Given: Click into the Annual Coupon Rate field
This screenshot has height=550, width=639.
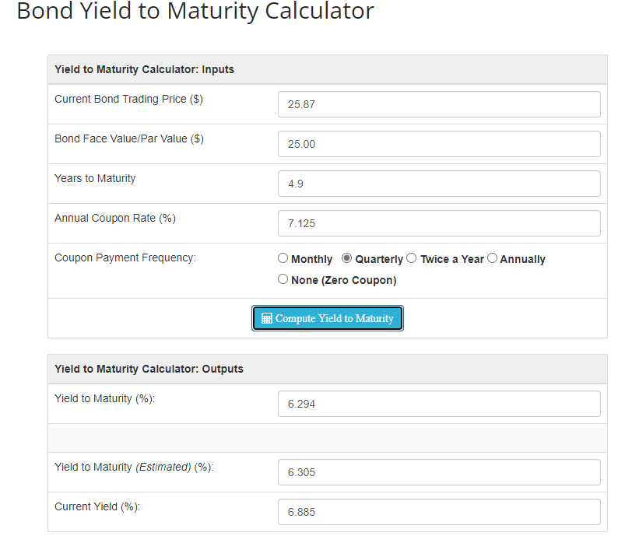Looking at the screenshot, I should [x=439, y=223].
